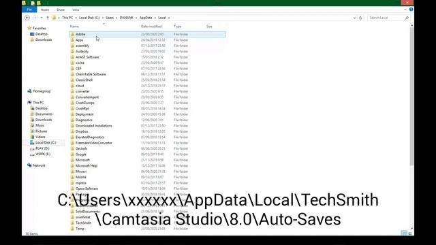
Task: Select Pictures under This PC
Action: [x=41, y=131]
